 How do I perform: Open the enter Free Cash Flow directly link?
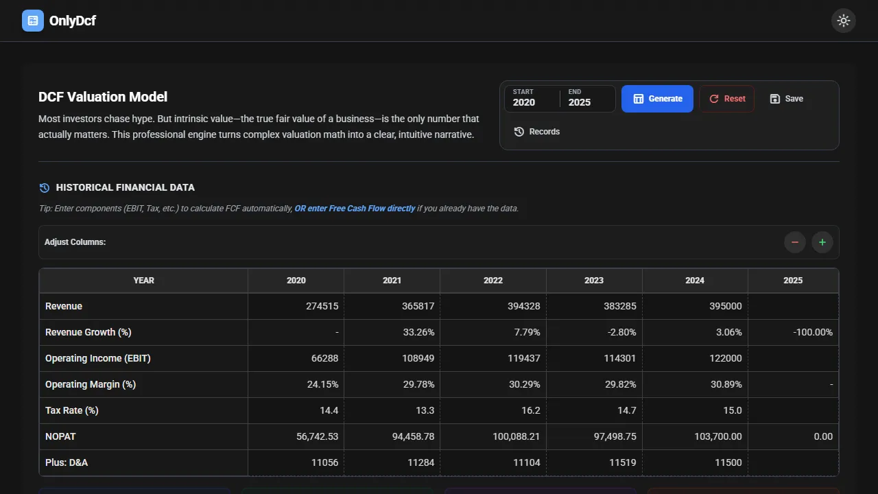click(x=355, y=208)
